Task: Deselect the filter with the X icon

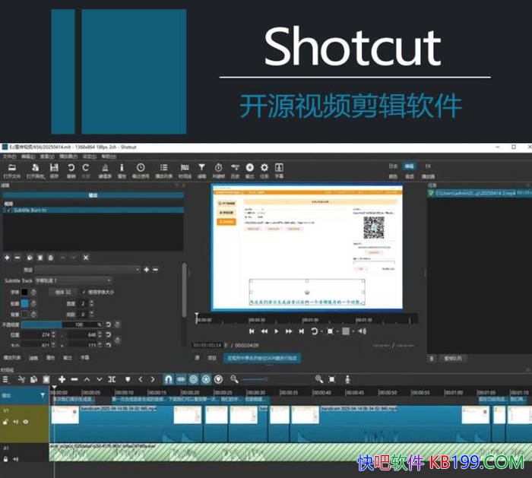Action: [86, 258]
